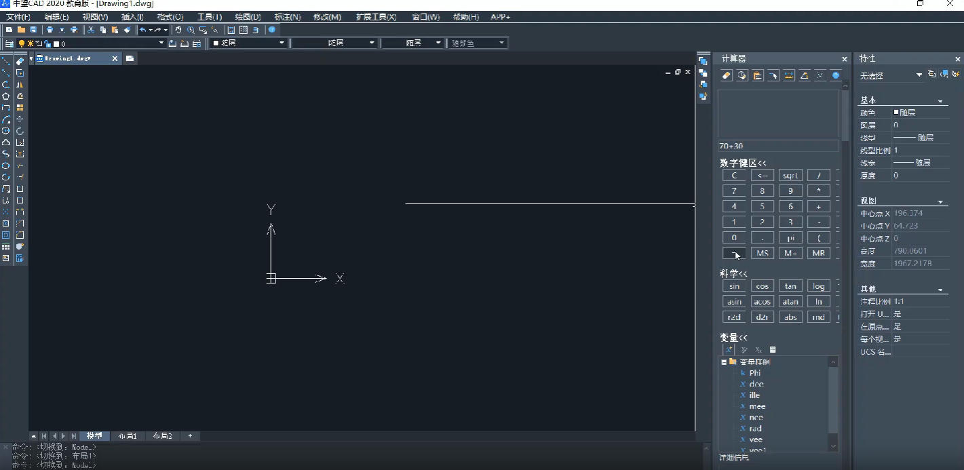Open the layer selection dropdown

pyautogui.click(x=161, y=43)
